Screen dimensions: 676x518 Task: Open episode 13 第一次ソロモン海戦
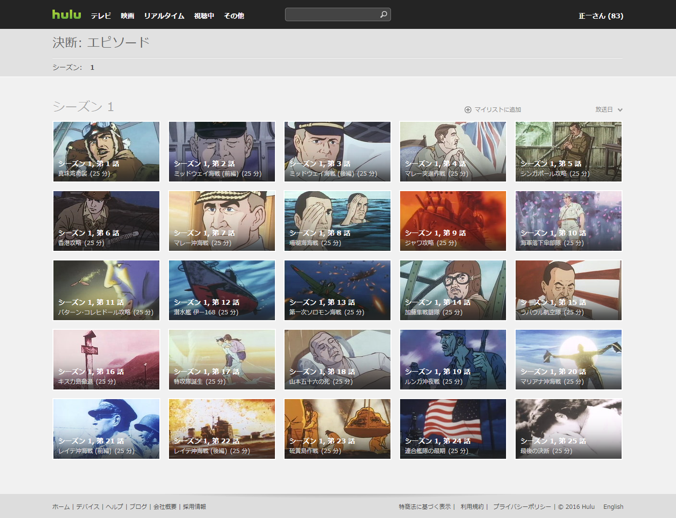pyautogui.click(x=338, y=290)
